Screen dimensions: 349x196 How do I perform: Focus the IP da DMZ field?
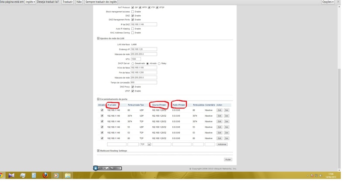click(x=144, y=24)
